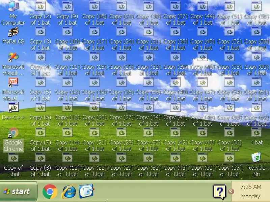
Task: Select the Recycle Bin icon
Action: tap(256, 157)
